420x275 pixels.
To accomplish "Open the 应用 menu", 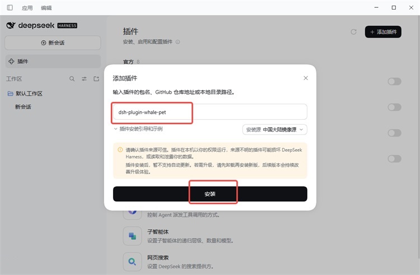I will click(27, 8).
